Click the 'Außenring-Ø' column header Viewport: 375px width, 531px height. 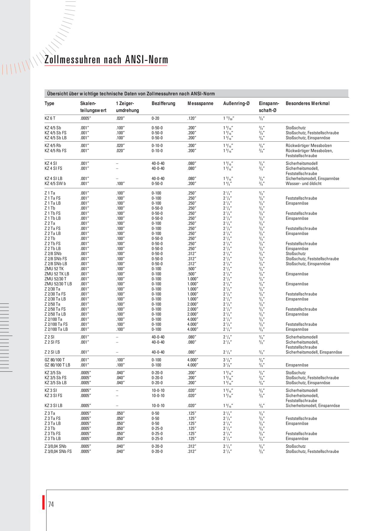[x=236, y=104]
